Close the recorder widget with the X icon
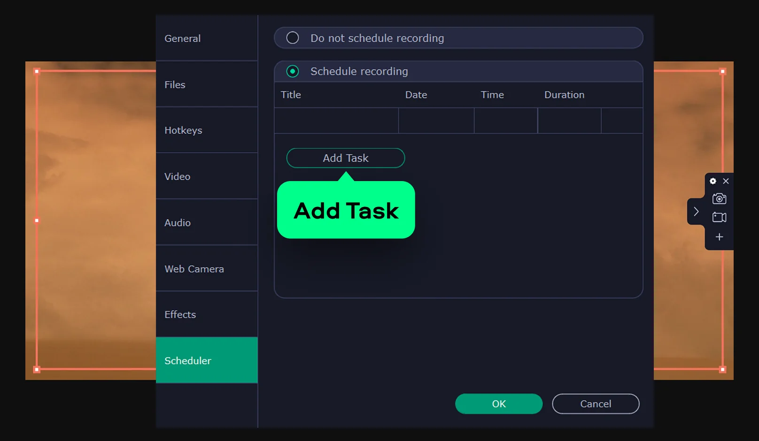The height and width of the screenshot is (441, 759). click(726, 181)
